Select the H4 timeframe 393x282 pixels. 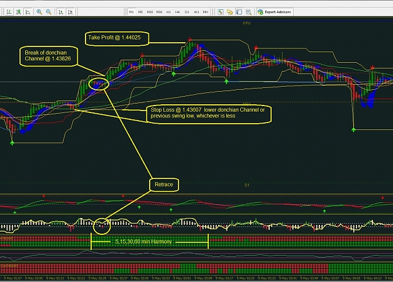tap(178, 12)
